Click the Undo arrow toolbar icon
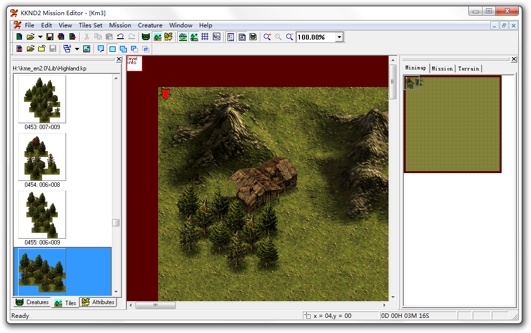 120,37
